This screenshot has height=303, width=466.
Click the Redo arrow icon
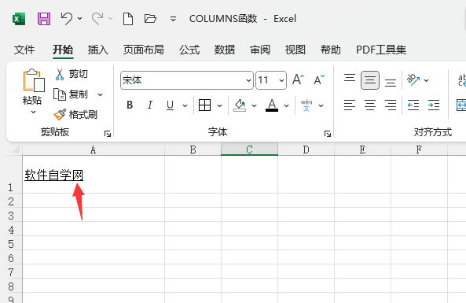coord(97,19)
